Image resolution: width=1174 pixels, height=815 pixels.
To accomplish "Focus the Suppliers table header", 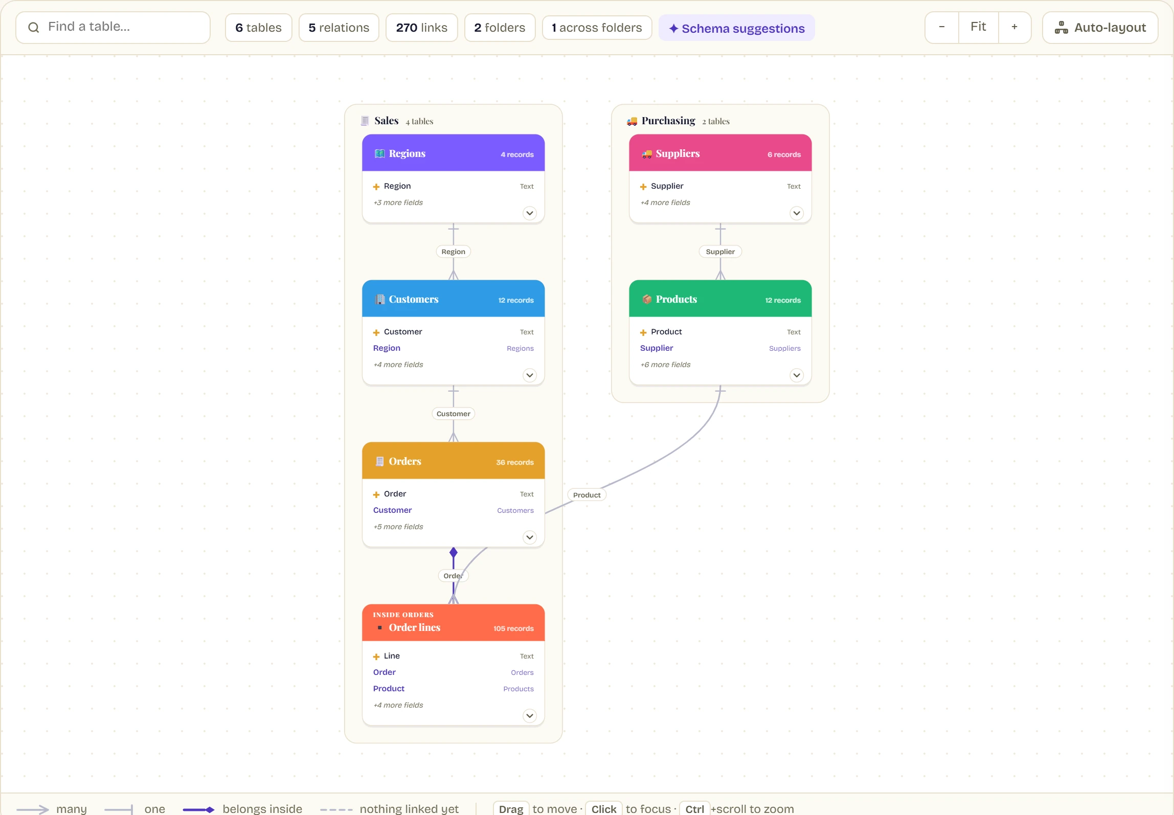I will [x=720, y=153].
